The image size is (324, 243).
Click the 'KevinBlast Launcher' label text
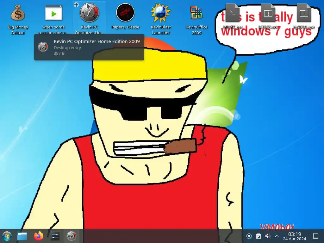point(161,30)
